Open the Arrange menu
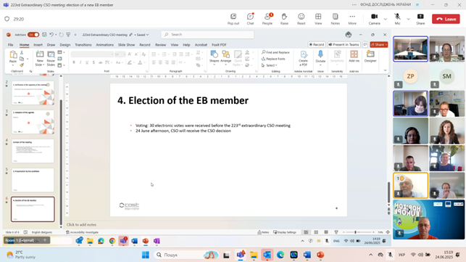The width and height of the screenshot is (466, 262). tap(226, 57)
